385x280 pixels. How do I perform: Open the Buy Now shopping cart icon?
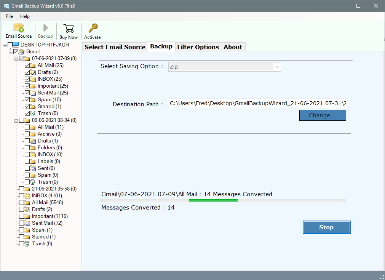69,29
